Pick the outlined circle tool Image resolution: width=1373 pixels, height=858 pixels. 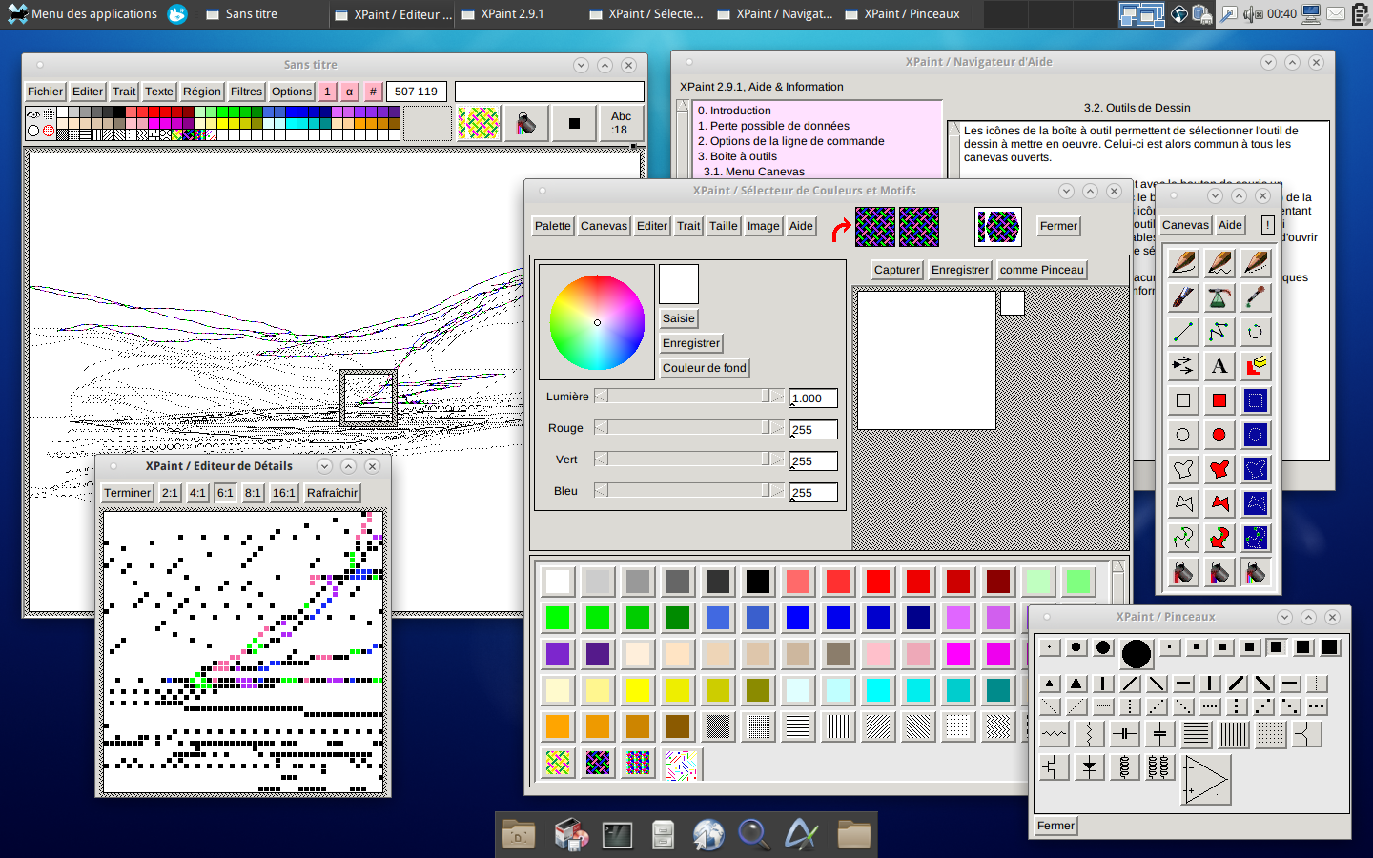pos(1183,435)
